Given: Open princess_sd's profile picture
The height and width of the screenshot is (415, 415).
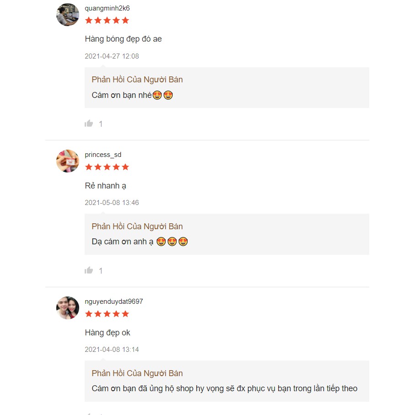Looking at the screenshot, I should click(x=68, y=161).
